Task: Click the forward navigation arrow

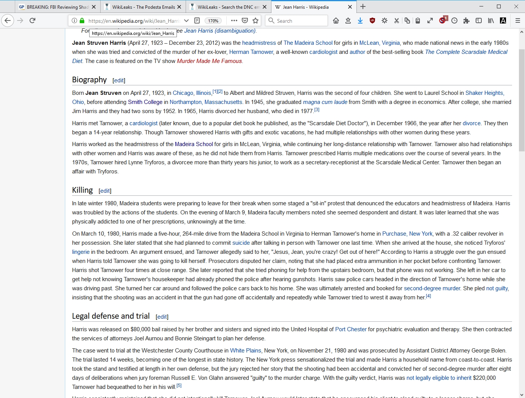Action: pos(20,20)
